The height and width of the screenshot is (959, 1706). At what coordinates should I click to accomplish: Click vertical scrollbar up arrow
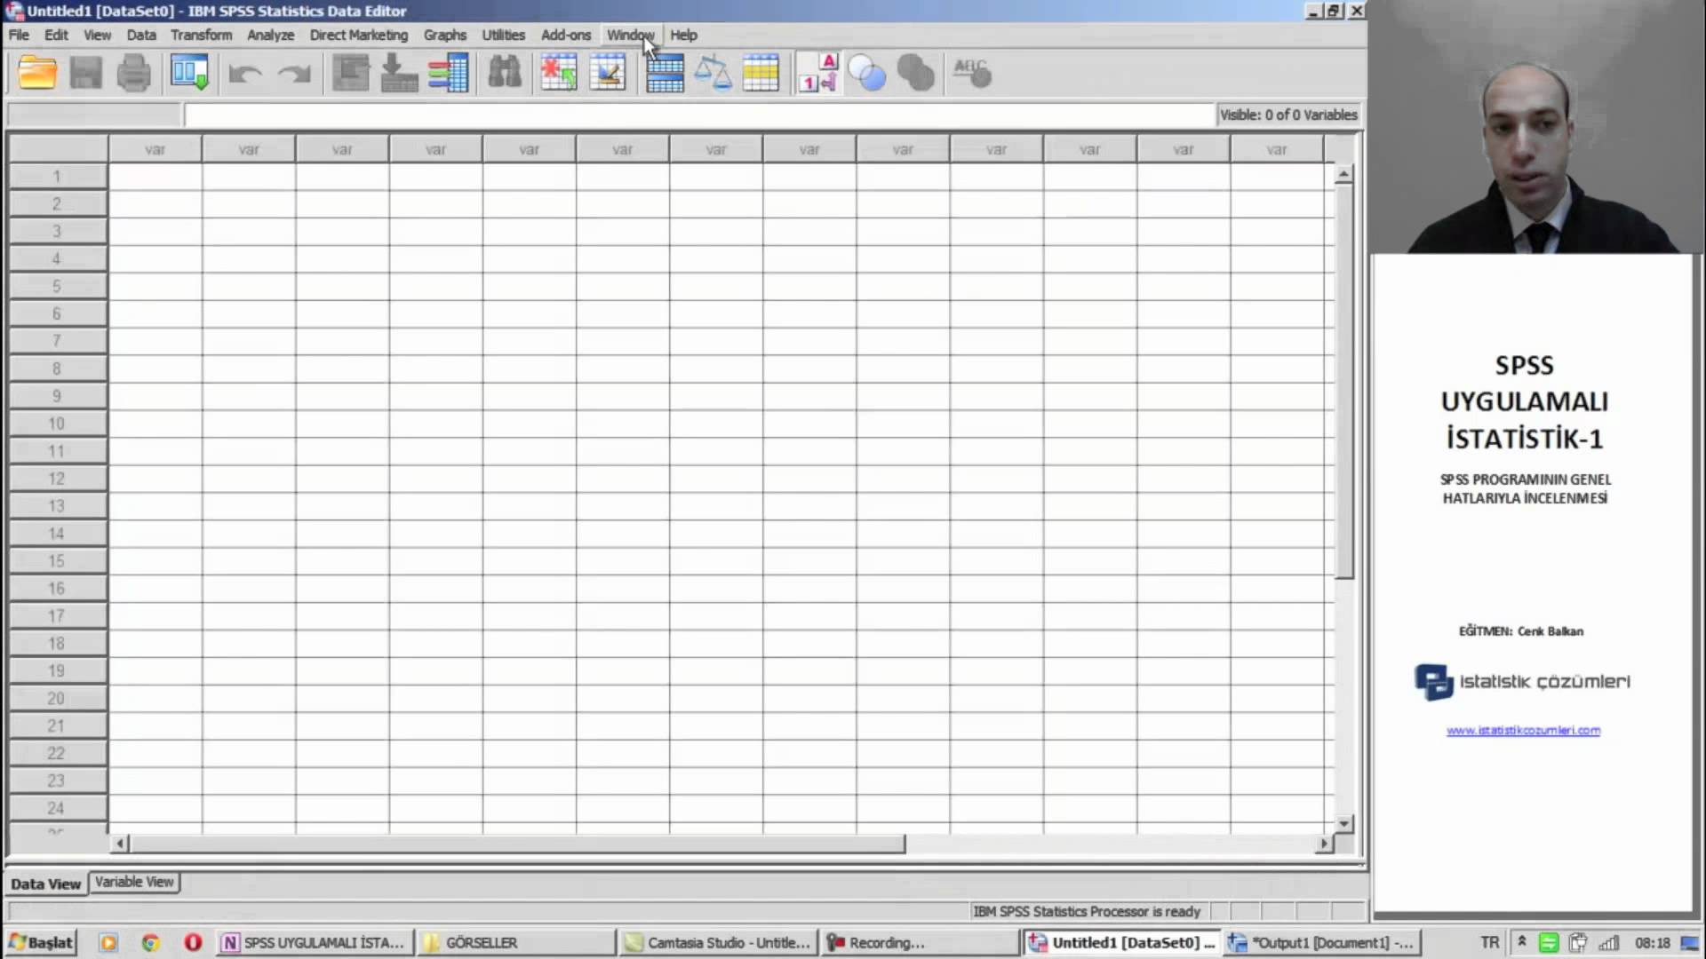1343,174
